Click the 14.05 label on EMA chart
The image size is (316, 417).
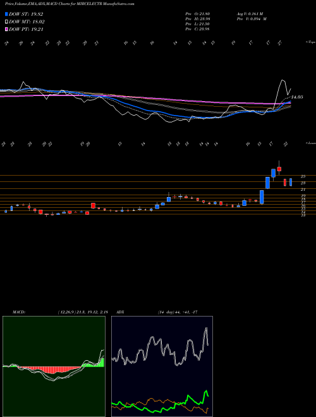point(297,97)
